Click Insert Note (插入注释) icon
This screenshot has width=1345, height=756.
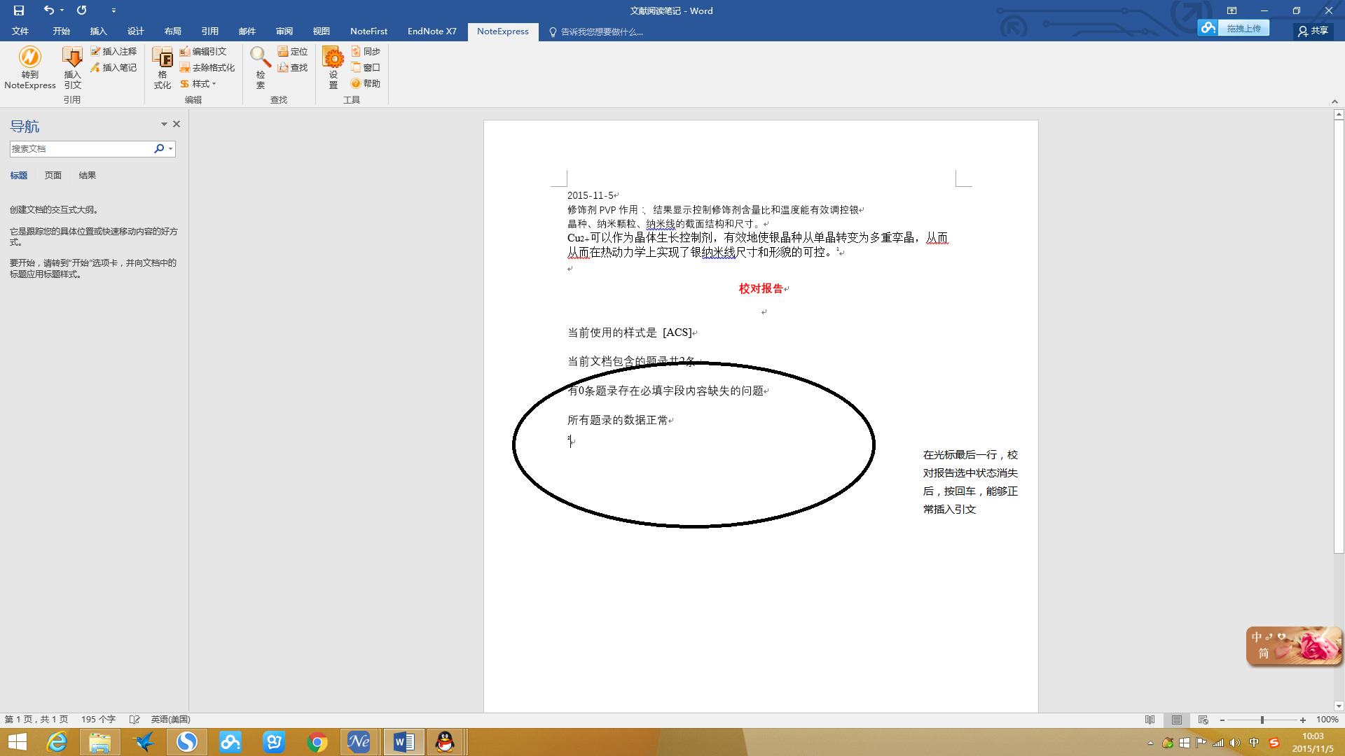coord(96,51)
